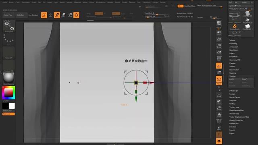This screenshot has height=145, width=258.
Task: Click the Alternate button below the swatches
Action: click(8, 114)
